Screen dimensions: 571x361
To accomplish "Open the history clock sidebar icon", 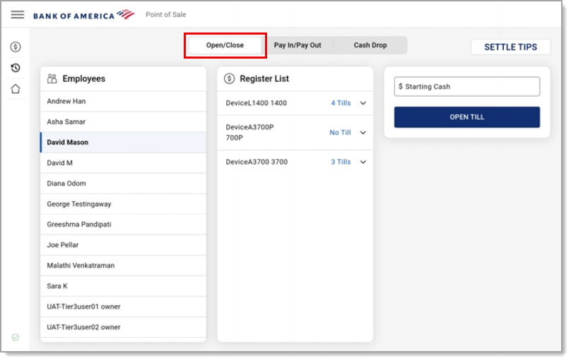I will pos(16,68).
